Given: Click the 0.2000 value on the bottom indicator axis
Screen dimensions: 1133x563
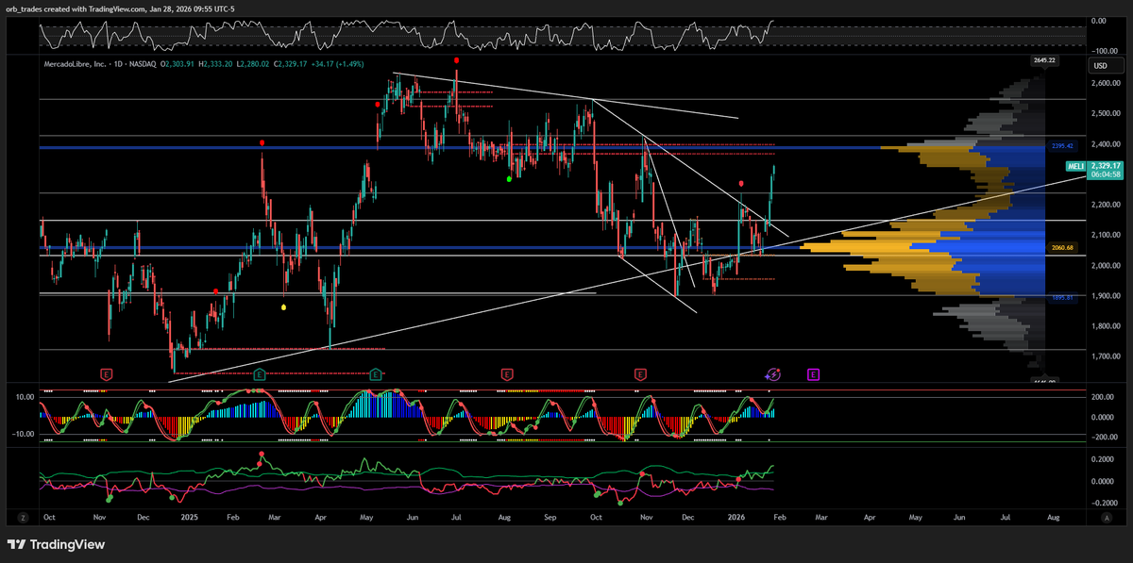Looking at the screenshot, I should 1103,458.
